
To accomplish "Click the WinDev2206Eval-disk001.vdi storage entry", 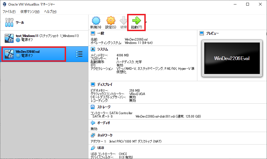I will [168, 116].
